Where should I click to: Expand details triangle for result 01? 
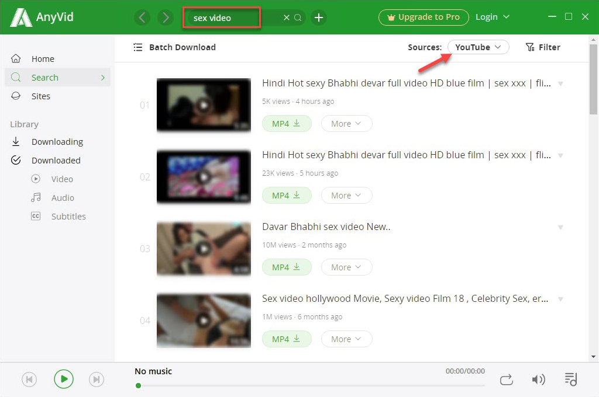[x=560, y=83]
